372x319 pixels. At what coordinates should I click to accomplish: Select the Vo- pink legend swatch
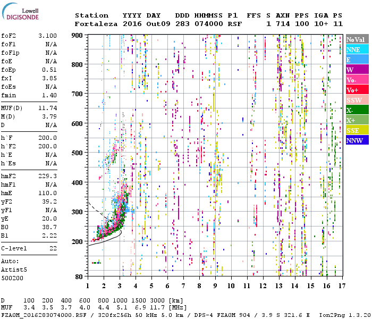point(357,80)
